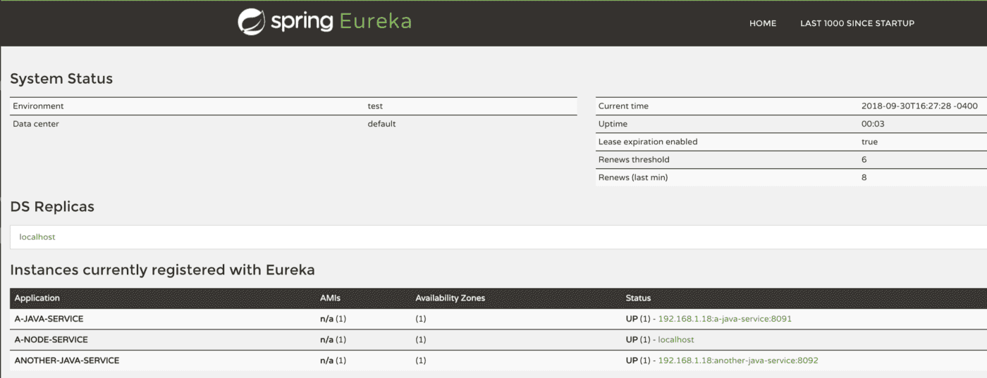
Task: Click the Application column header
Action: click(x=37, y=298)
